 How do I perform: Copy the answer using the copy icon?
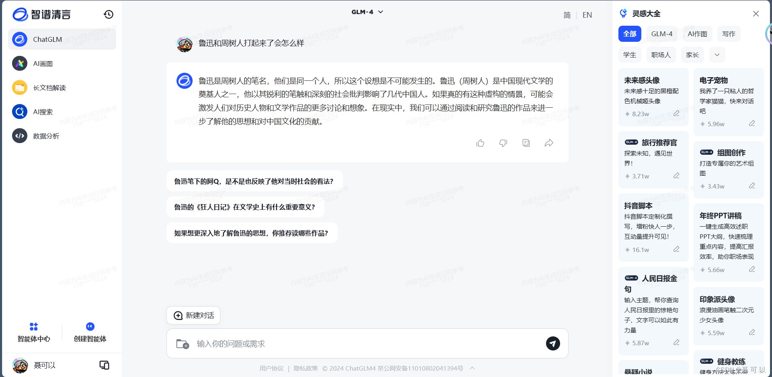[526, 143]
